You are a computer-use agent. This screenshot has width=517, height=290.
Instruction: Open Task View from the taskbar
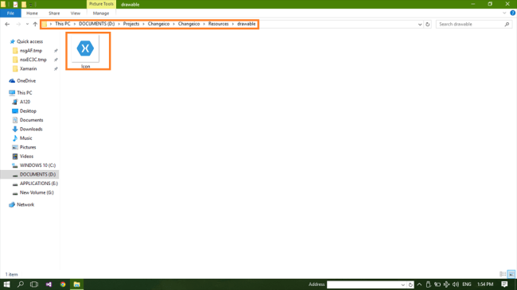click(x=34, y=284)
